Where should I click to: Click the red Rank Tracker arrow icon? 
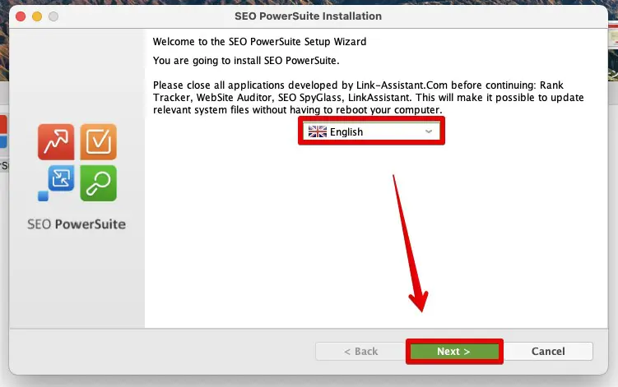(x=56, y=142)
